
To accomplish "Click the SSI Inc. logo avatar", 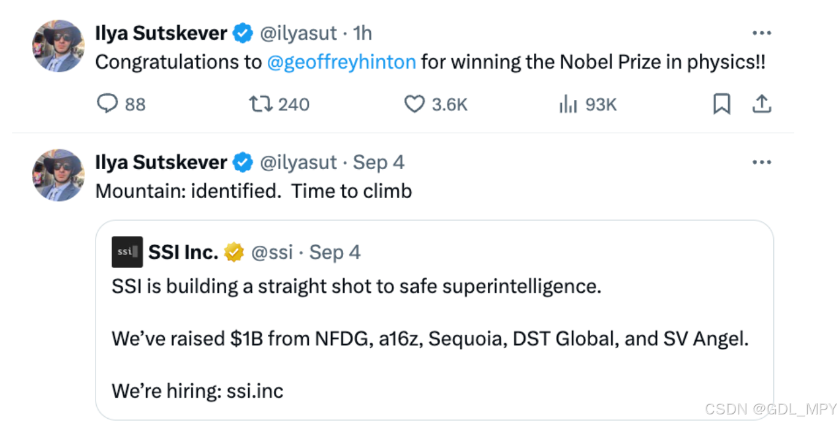I will 127,252.
